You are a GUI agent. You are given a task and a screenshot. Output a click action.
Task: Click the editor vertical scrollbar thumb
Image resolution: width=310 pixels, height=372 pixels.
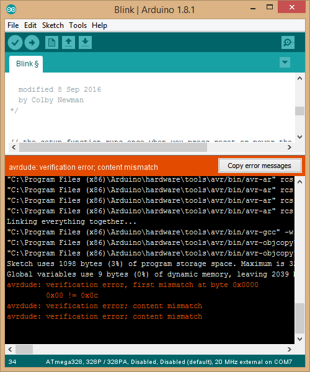(x=300, y=111)
